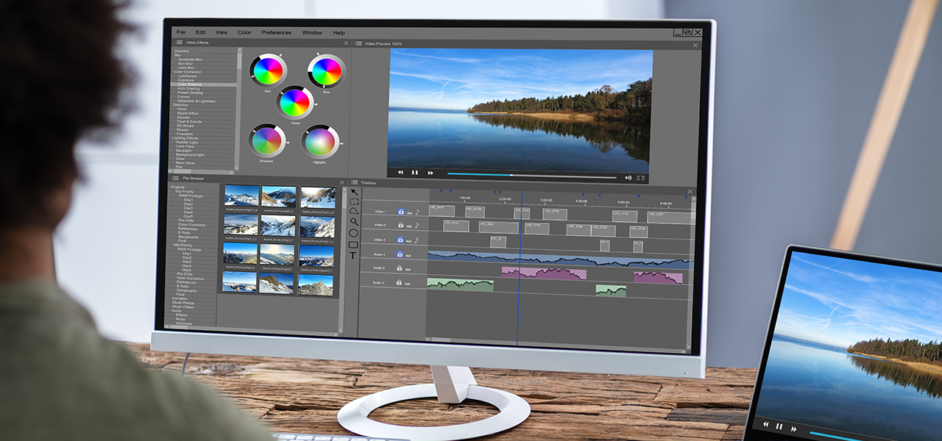
Task: Toggle the lock on Audio 2 track
Action: (400, 268)
